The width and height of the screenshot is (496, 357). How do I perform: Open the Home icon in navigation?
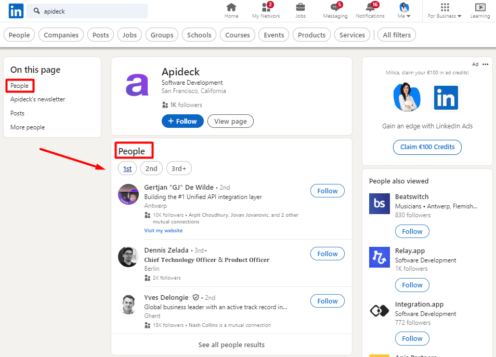point(231,7)
